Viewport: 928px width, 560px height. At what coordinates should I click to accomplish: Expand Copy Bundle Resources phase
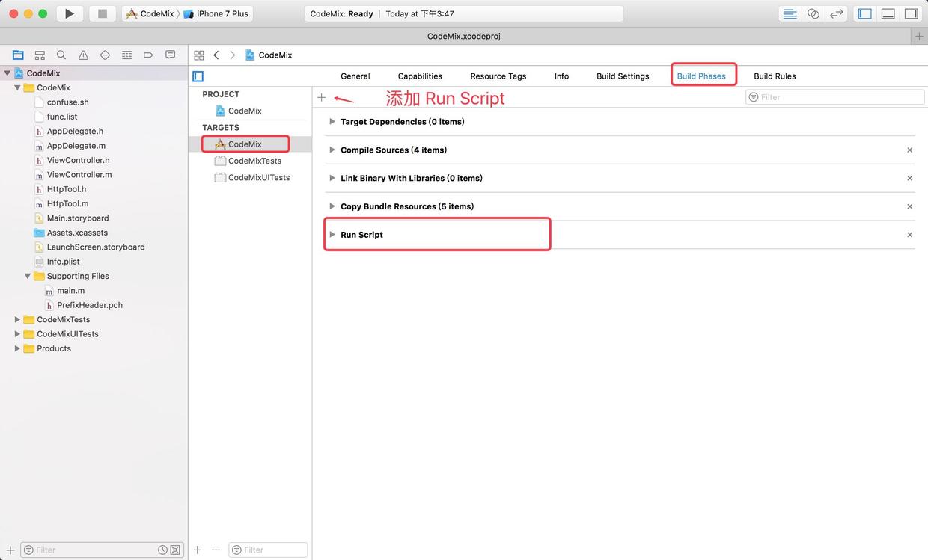coord(332,206)
